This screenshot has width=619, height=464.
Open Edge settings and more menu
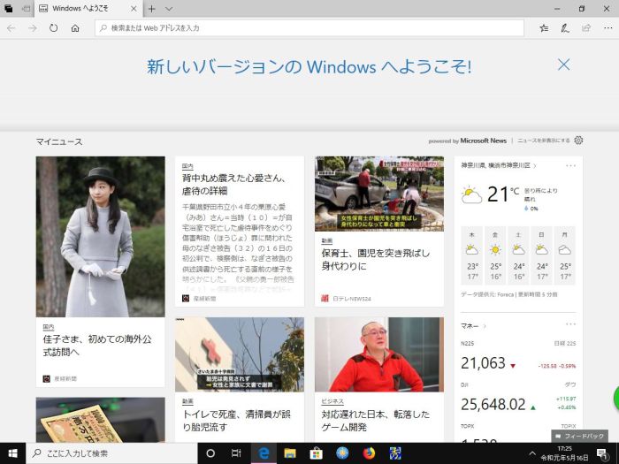point(606,28)
